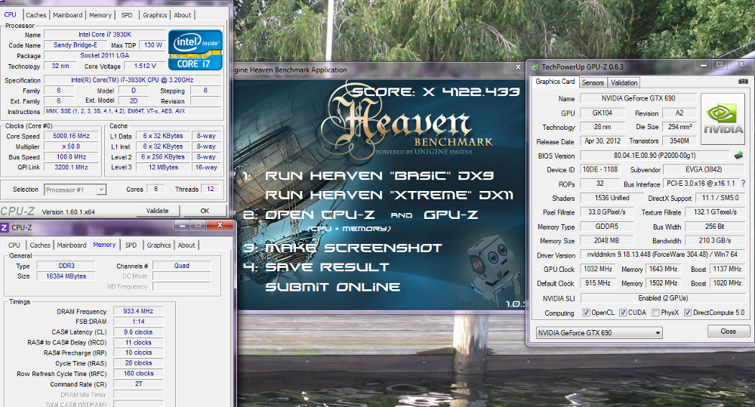Toggle the DirectCompute 5.0 checkbox
Screen dimensions: 755x407
(x=688, y=313)
